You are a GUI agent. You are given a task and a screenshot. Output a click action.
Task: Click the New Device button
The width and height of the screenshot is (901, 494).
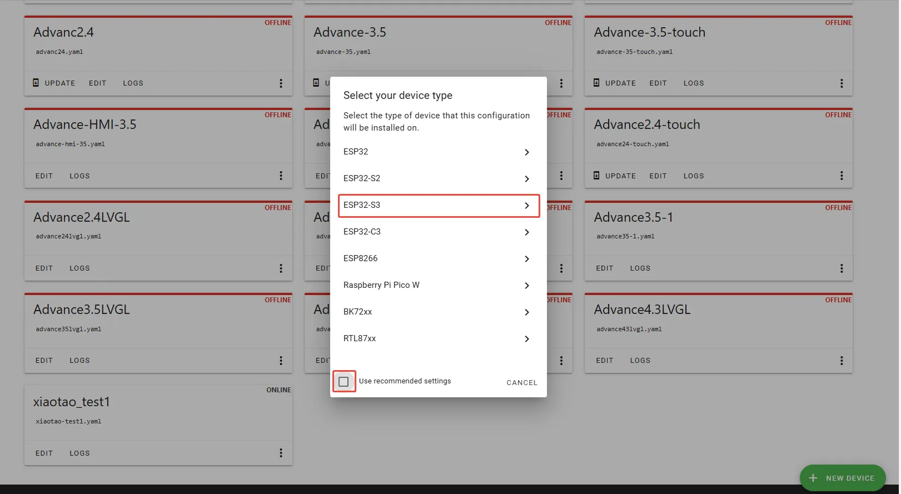coord(842,478)
